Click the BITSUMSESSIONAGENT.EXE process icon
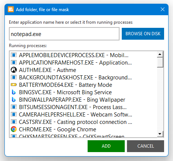Screen dimensions: 173x161 pos(14,107)
